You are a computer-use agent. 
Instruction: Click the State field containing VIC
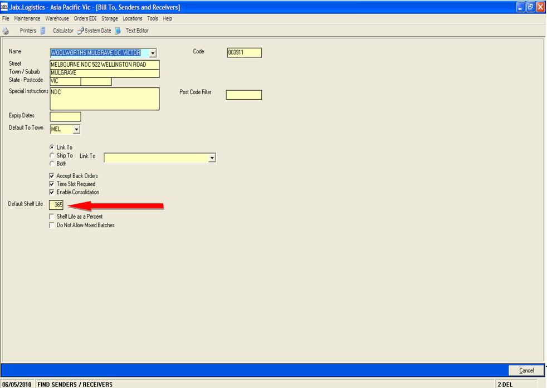[65, 81]
